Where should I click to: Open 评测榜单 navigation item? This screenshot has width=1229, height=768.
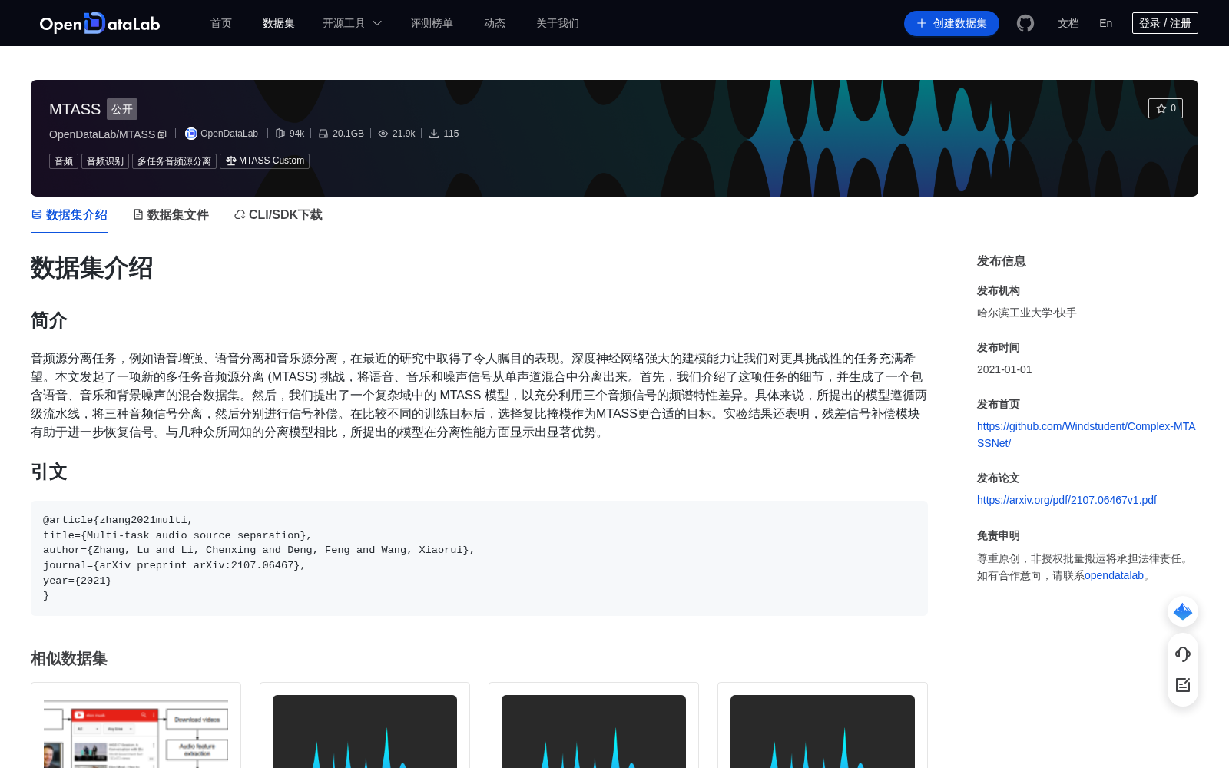pyautogui.click(x=432, y=23)
